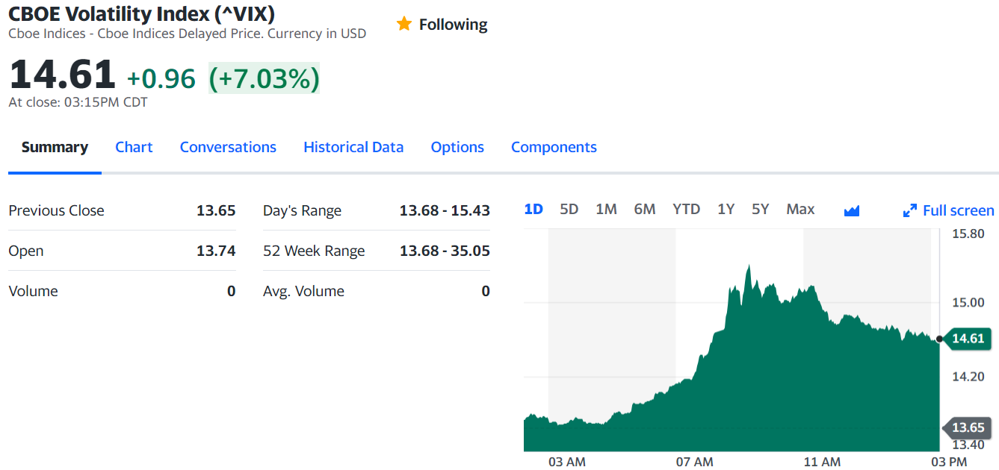Click the 15.00 y-axis label
Image resolution: width=999 pixels, height=470 pixels.
[x=968, y=302]
